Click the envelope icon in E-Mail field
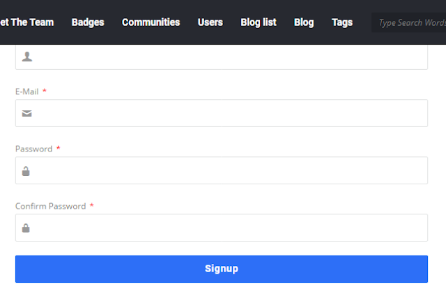This screenshot has width=446, height=296. tap(27, 113)
